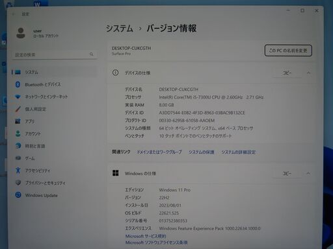
Task: Click the network Wi-Fi icon in sidebar
Action: [18, 97]
